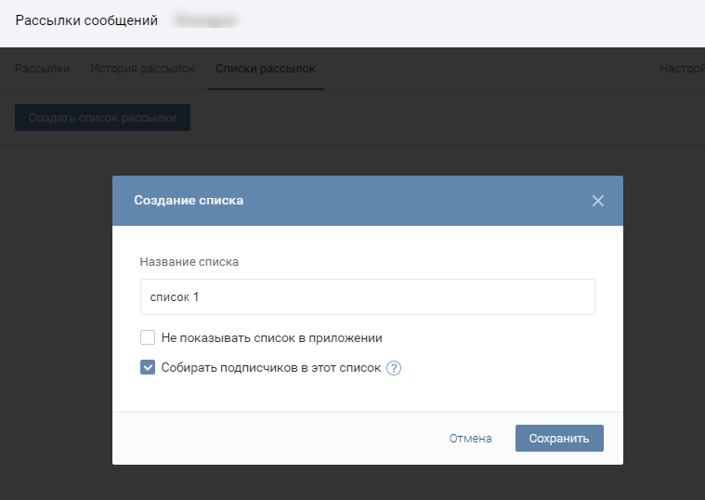Save the list with Сохранить button
This screenshot has width=705, height=500.
[x=559, y=439]
